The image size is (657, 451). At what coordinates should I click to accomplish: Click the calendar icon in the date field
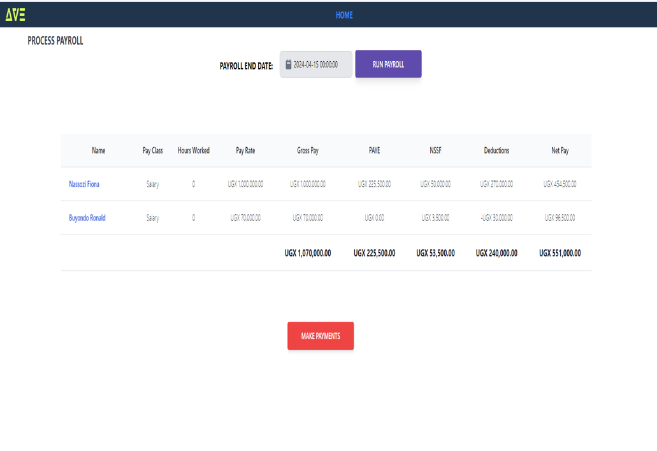point(289,64)
